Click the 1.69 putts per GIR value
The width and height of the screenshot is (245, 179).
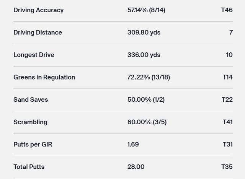click(133, 144)
